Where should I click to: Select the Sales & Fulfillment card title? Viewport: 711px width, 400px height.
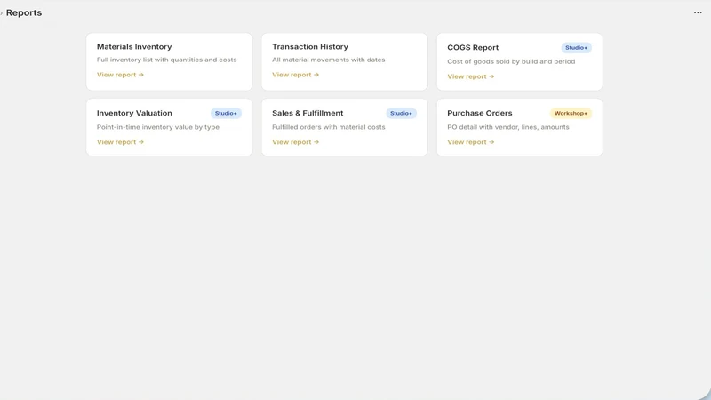[308, 114]
